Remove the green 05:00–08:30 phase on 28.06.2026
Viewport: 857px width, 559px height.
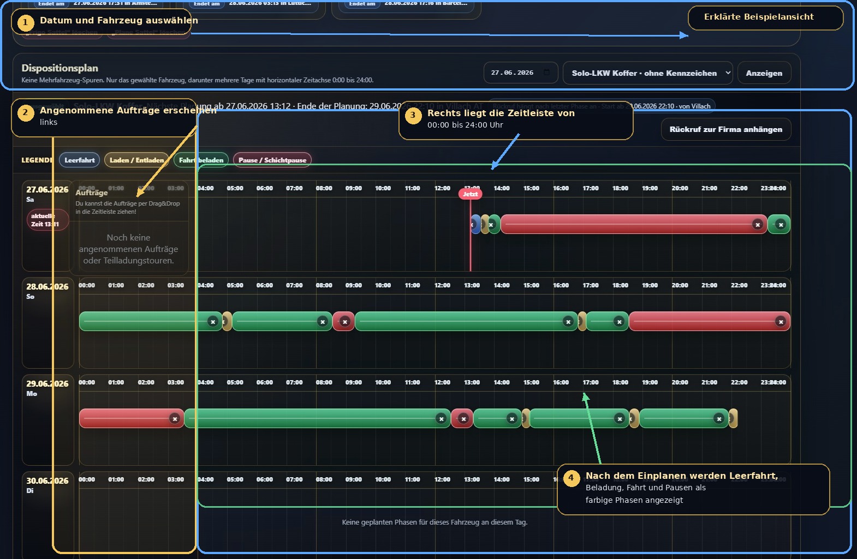pos(323,322)
